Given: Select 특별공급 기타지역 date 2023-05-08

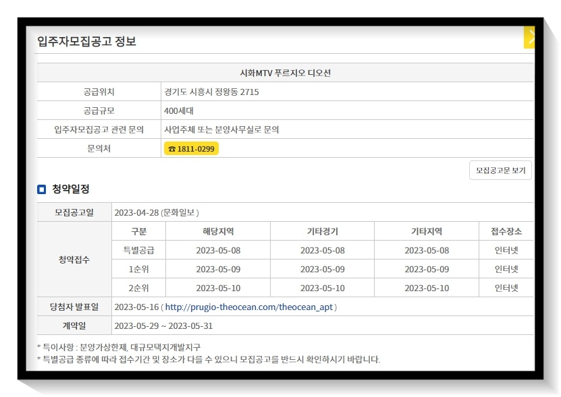Looking at the screenshot, I should tap(427, 250).
